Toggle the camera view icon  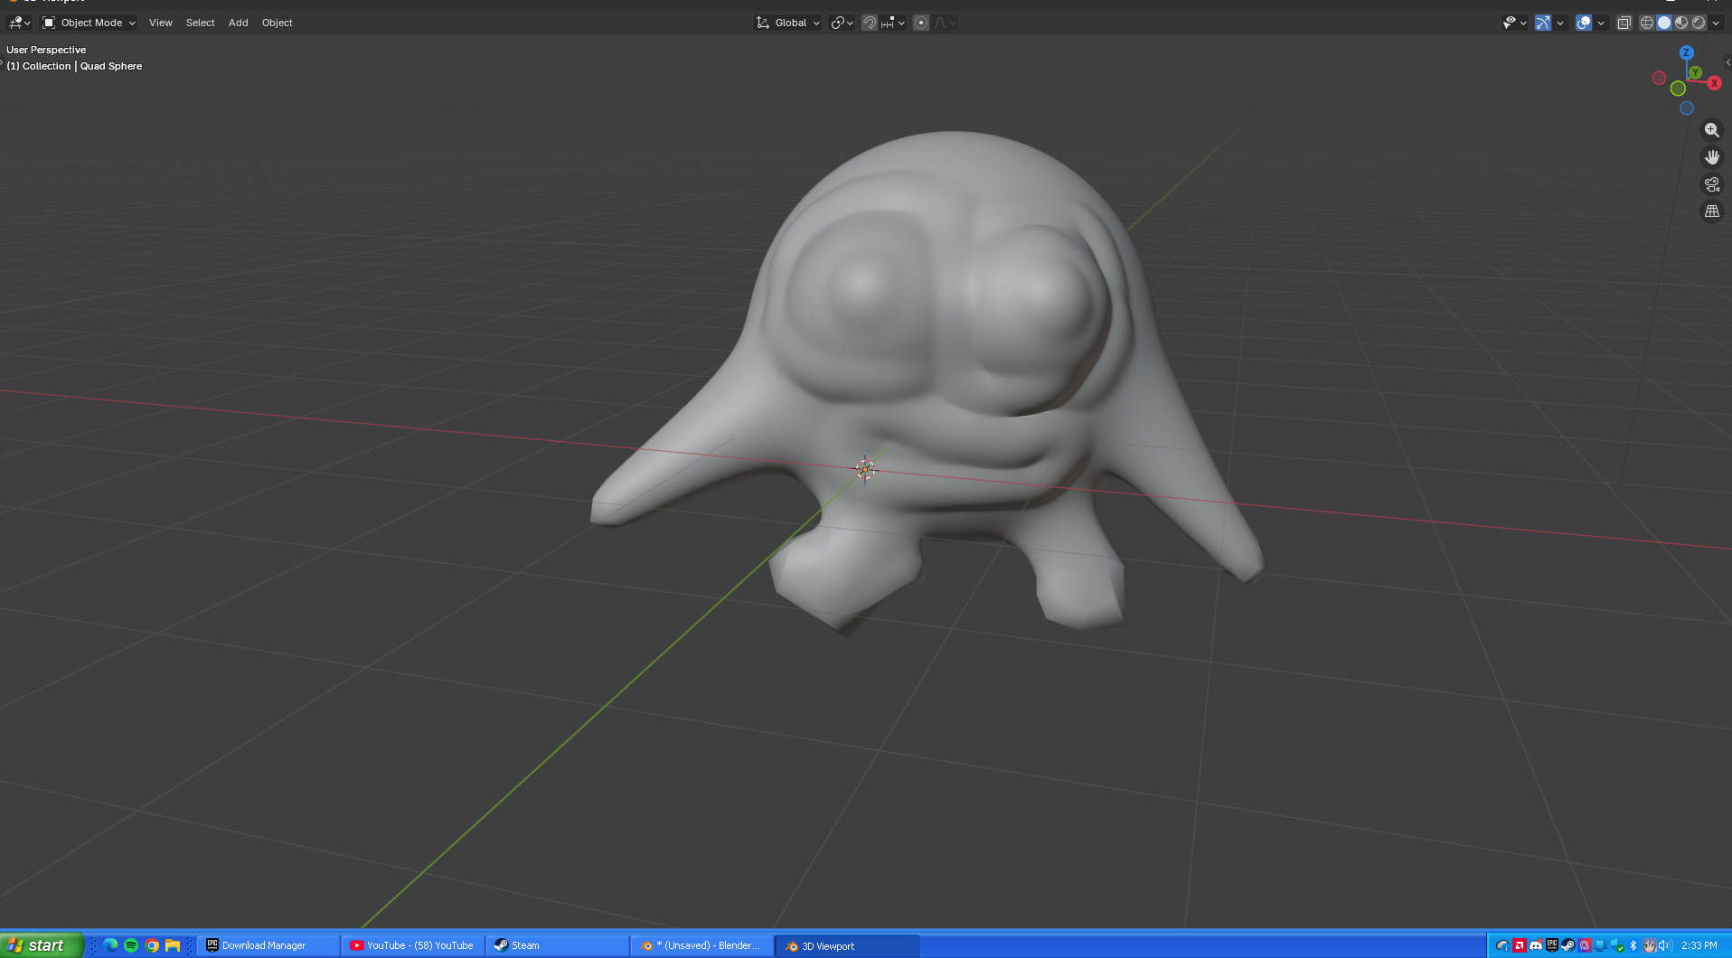coord(1711,184)
